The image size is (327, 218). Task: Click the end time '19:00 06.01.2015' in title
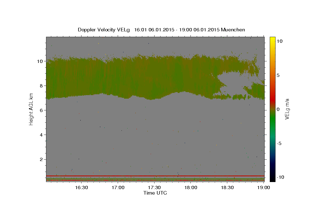coord(199,30)
